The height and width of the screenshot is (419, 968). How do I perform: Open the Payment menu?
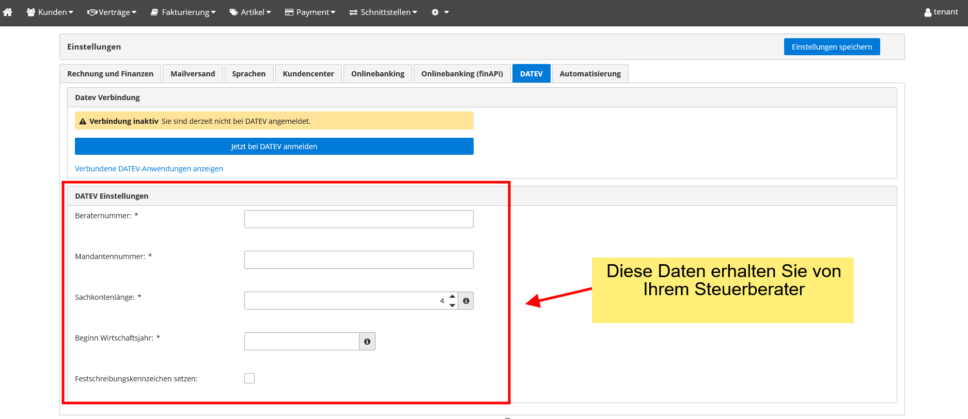click(x=310, y=12)
